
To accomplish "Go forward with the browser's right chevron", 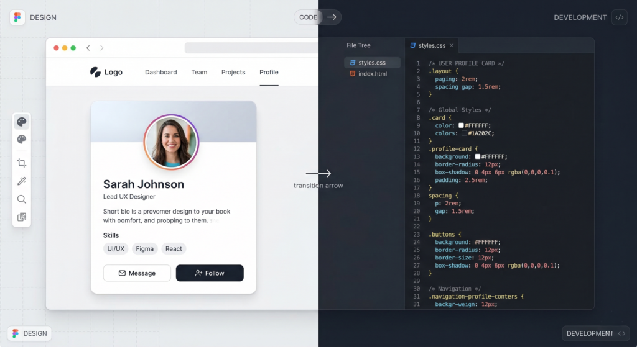I will [101, 48].
